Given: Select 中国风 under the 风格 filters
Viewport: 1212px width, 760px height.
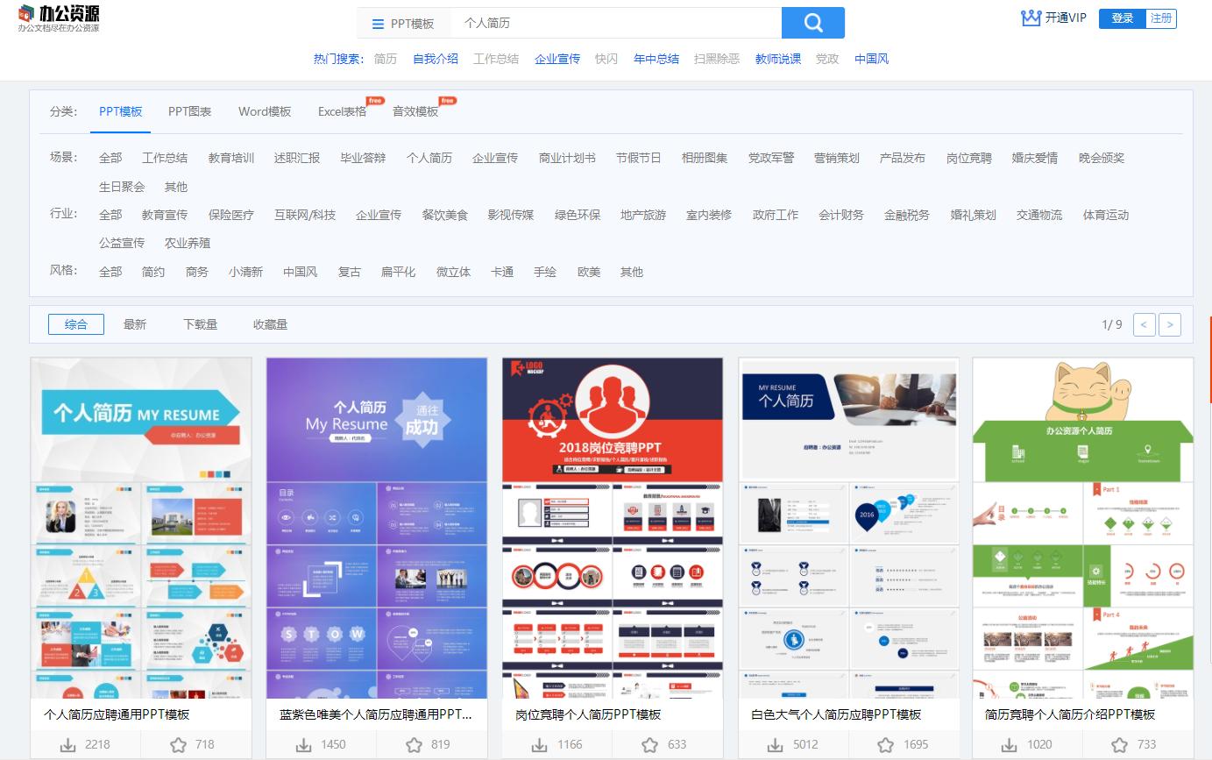Looking at the screenshot, I should coord(300,272).
